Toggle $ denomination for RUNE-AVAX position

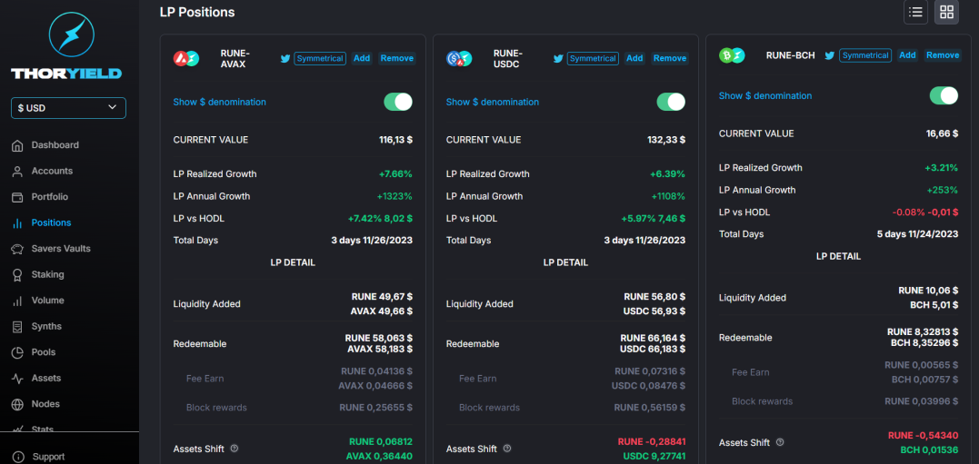[x=398, y=102]
